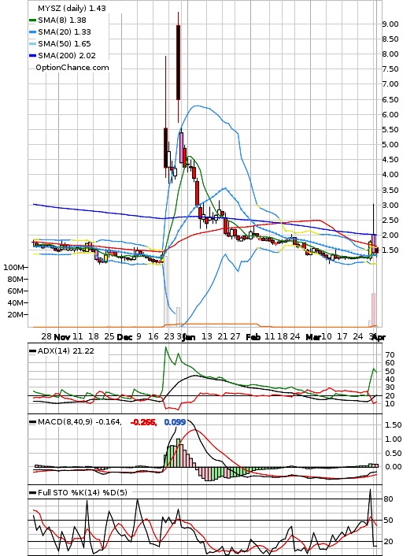Click the 1.50 level on MACD axis

point(394,425)
